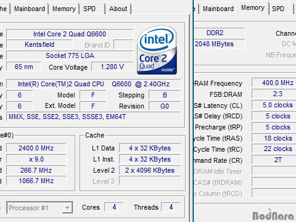Click the Kentsfield code name field
The image size is (296, 222).
tap(39, 44)
